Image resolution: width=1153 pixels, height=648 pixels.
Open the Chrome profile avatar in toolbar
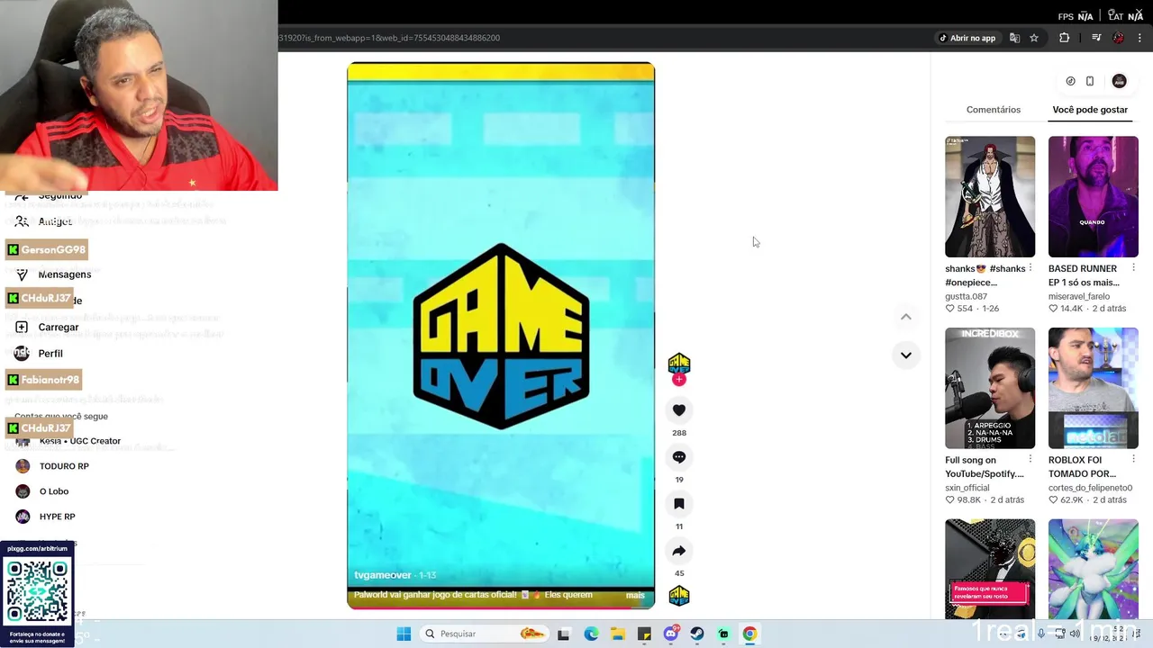[x=1119, y=38]
